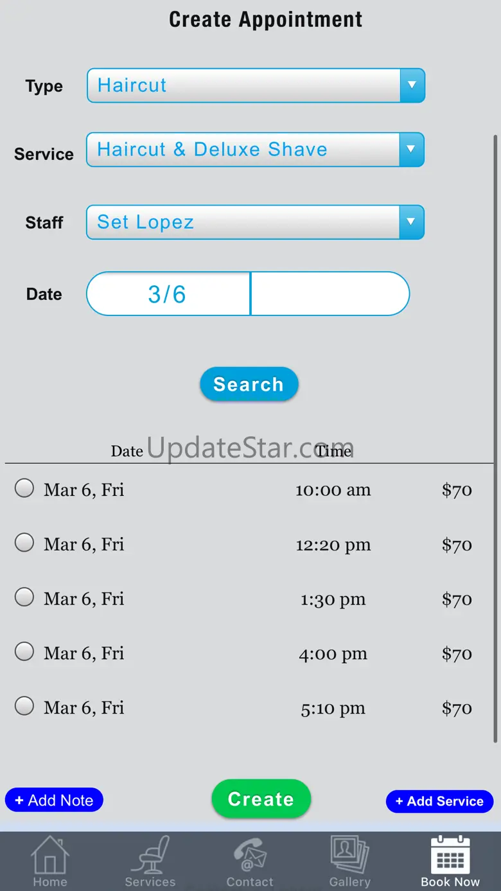The image size is (501, 891).
Task: Open the Contact phone and envelope icon
Action: point(250,856)
